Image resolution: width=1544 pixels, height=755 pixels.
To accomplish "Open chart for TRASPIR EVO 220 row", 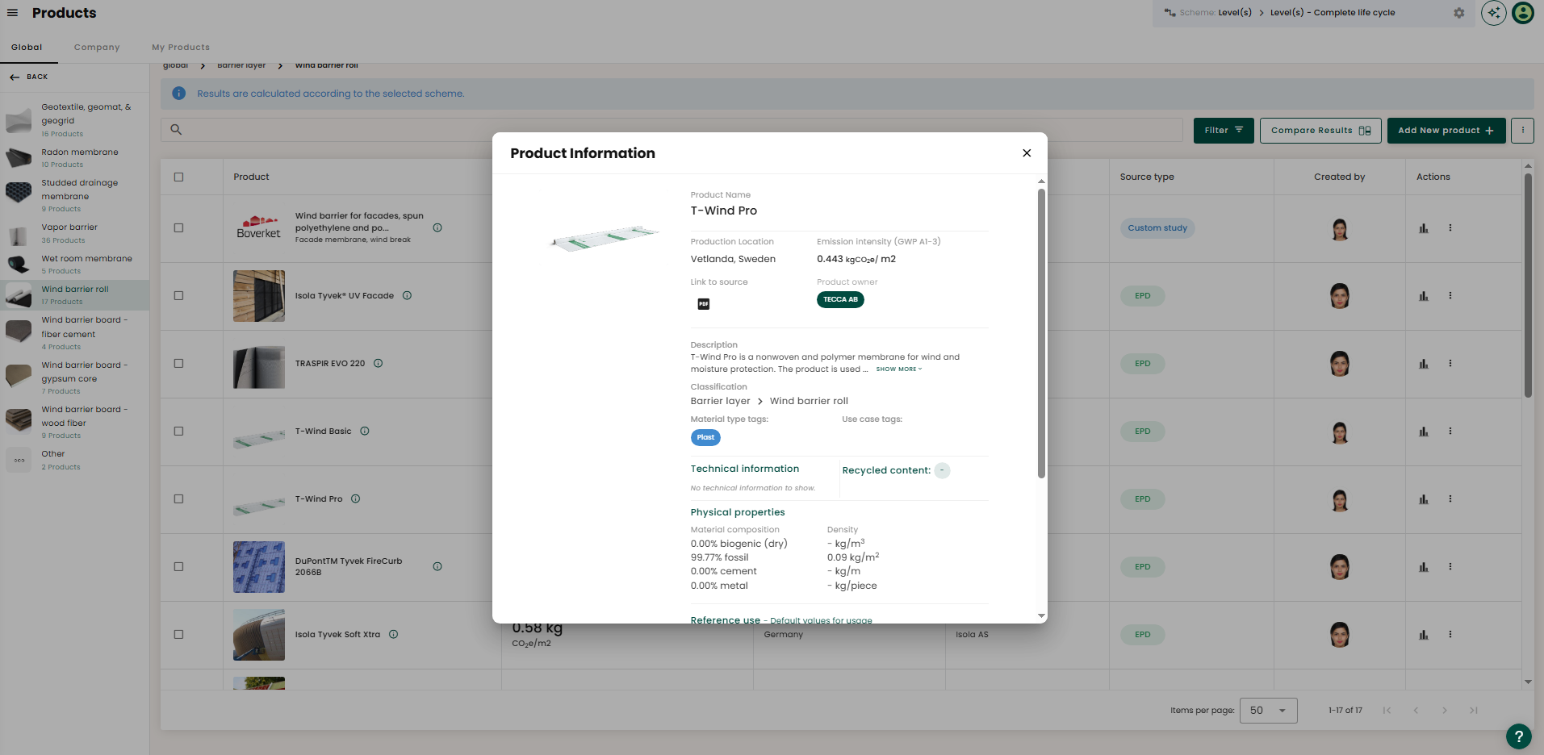I will pos(1424,364).
